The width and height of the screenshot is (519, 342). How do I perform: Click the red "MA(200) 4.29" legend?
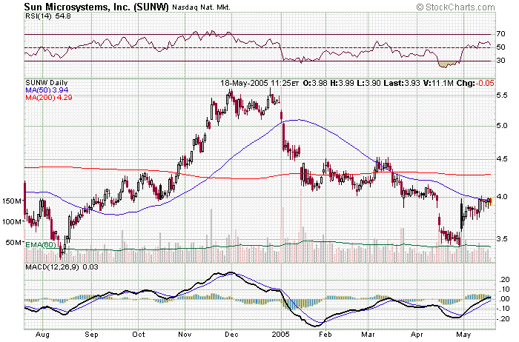[x=49, y=97]
